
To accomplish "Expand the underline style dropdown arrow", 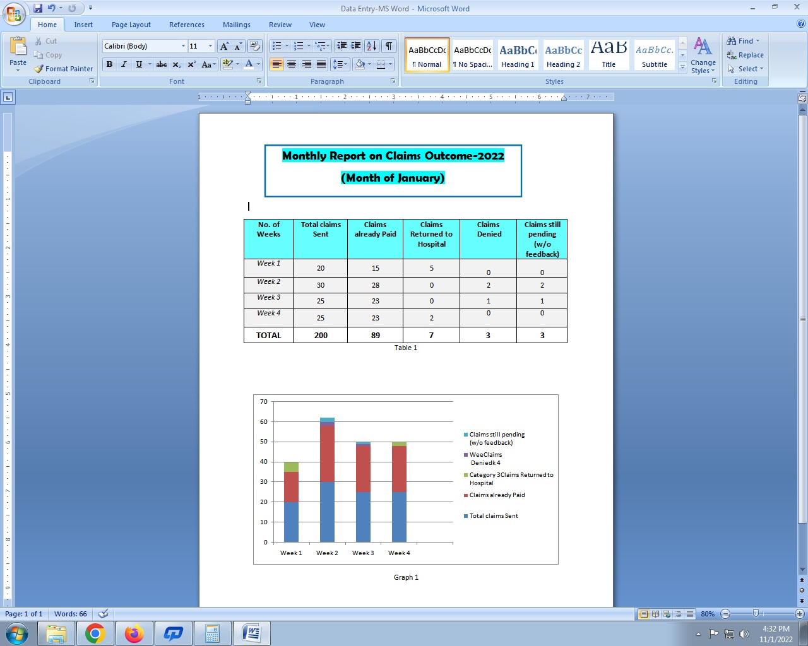I will (x=150, y=64).
